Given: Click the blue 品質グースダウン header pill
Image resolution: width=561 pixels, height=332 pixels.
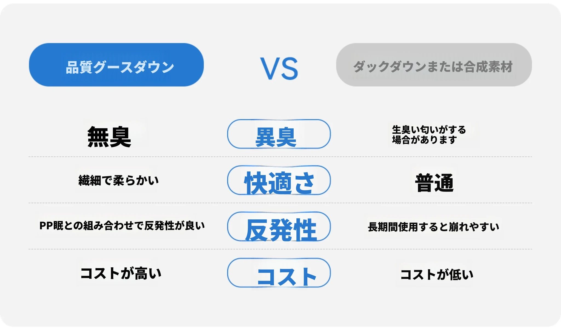Looking at the screenshot, I should [116, 65].
